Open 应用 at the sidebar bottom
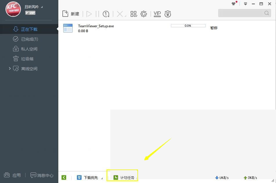Screen dimensions: 276x183 (x=12, y=175)
